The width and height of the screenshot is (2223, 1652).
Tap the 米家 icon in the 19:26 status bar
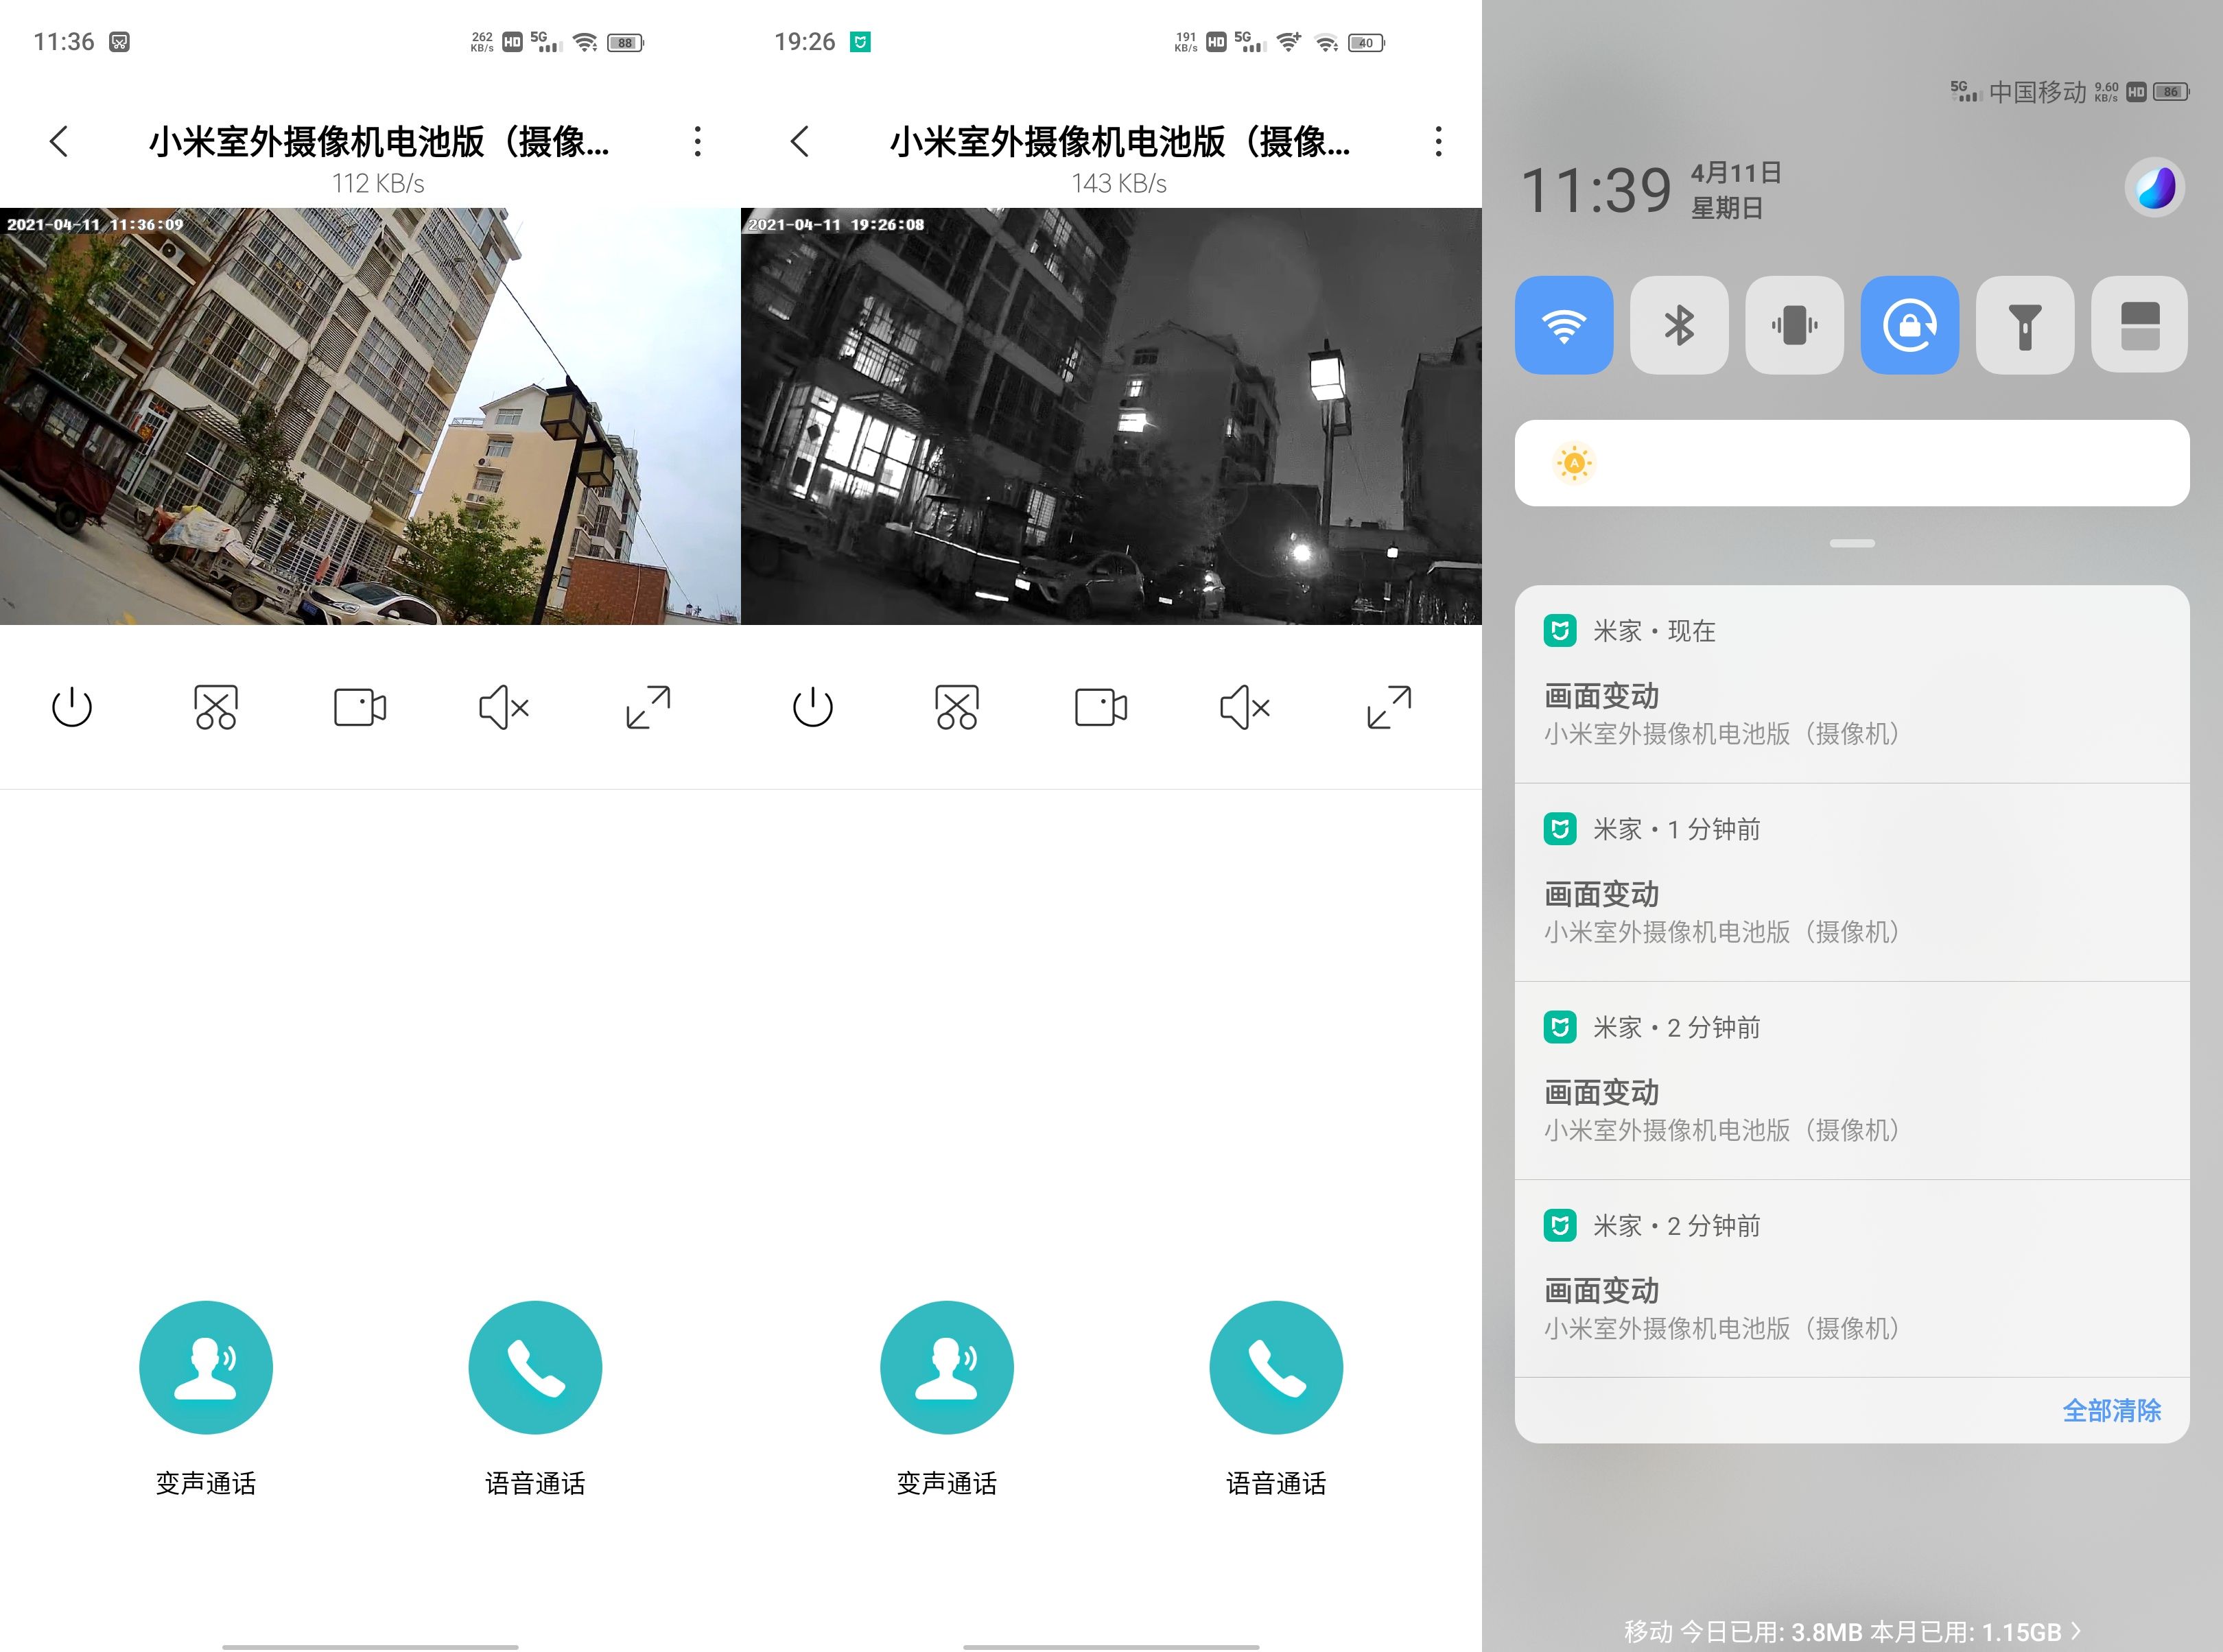(x=860, y=42)
